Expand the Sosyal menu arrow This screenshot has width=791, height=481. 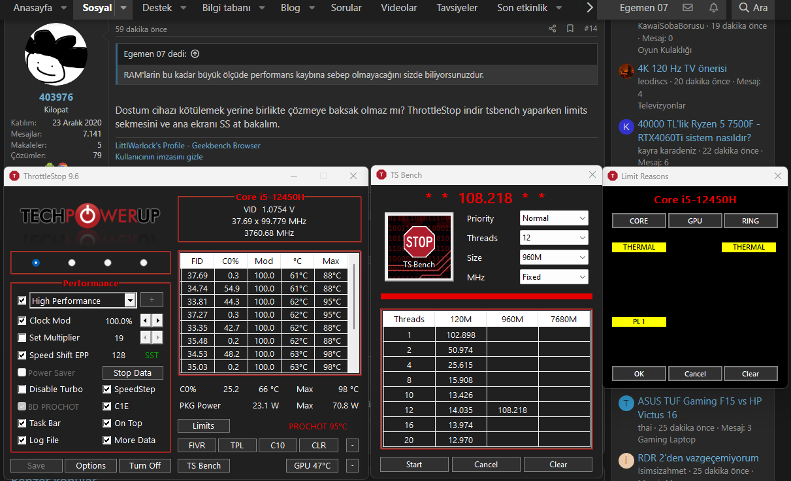coord(125,8)
